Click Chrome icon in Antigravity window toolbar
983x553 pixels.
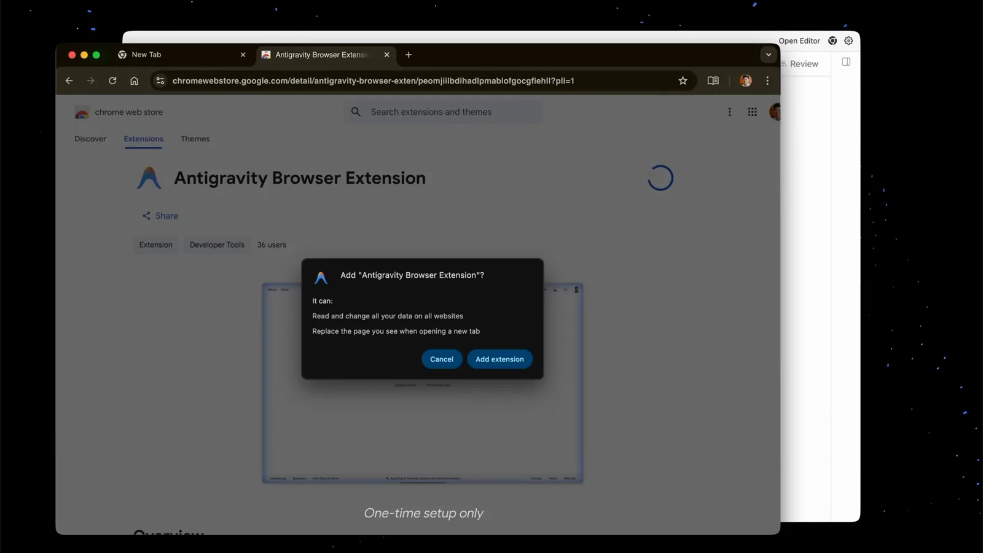832,41
